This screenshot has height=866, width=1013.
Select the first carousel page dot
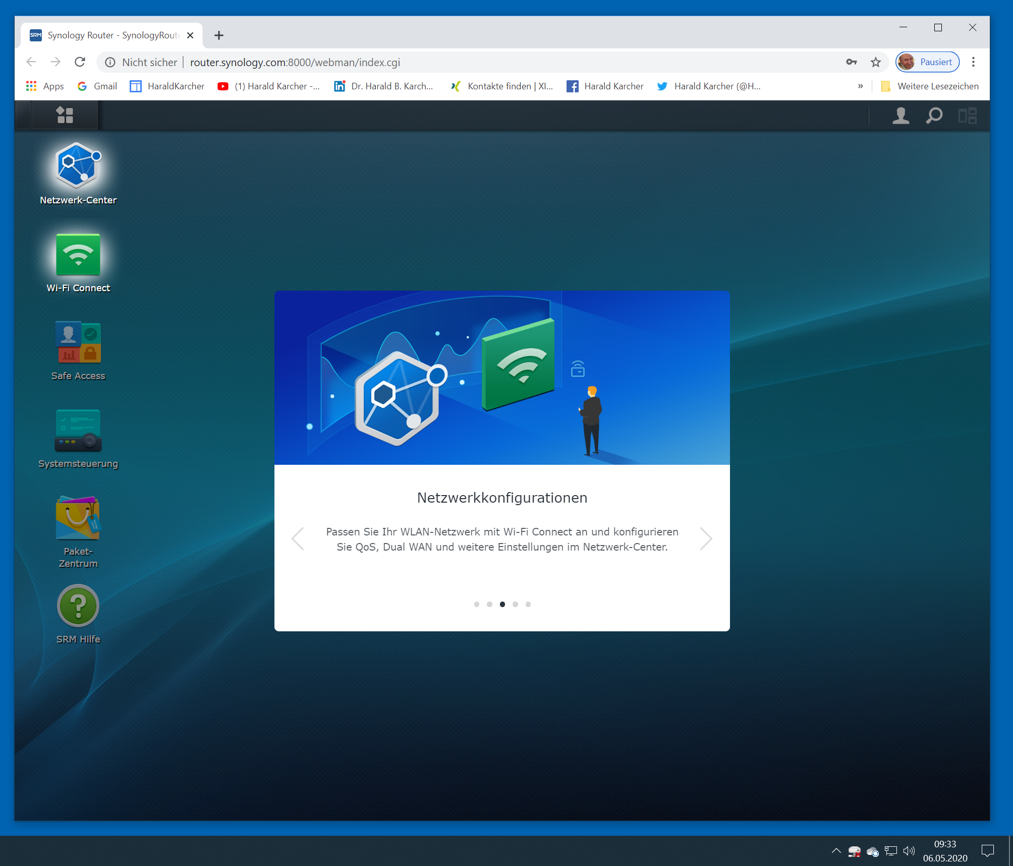476,604
